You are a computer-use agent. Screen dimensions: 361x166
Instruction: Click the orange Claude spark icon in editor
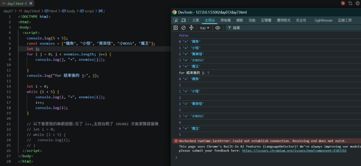point(343,3)
